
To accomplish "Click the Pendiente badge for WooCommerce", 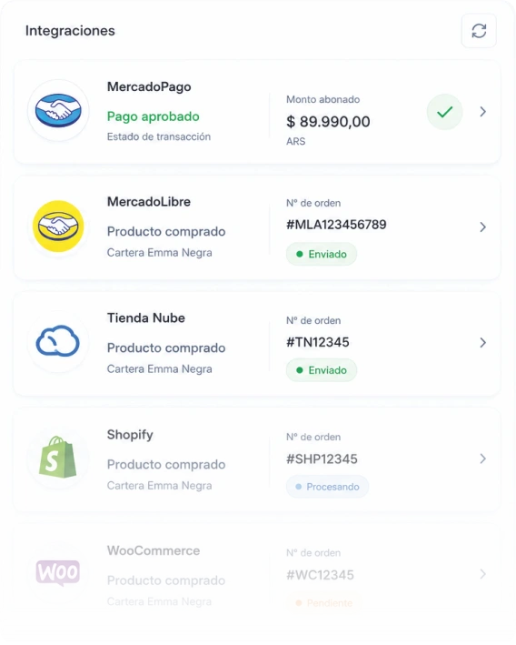I will [x=324, y=603].
